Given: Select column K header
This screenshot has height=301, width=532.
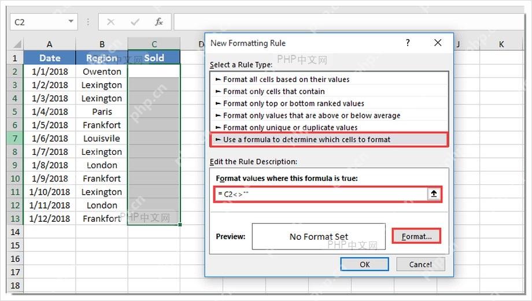Looking at the screenshot, I should 501,44.
